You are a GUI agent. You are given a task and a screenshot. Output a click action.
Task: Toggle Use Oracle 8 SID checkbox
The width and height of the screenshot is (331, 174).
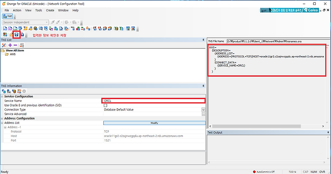click(105, 105)
